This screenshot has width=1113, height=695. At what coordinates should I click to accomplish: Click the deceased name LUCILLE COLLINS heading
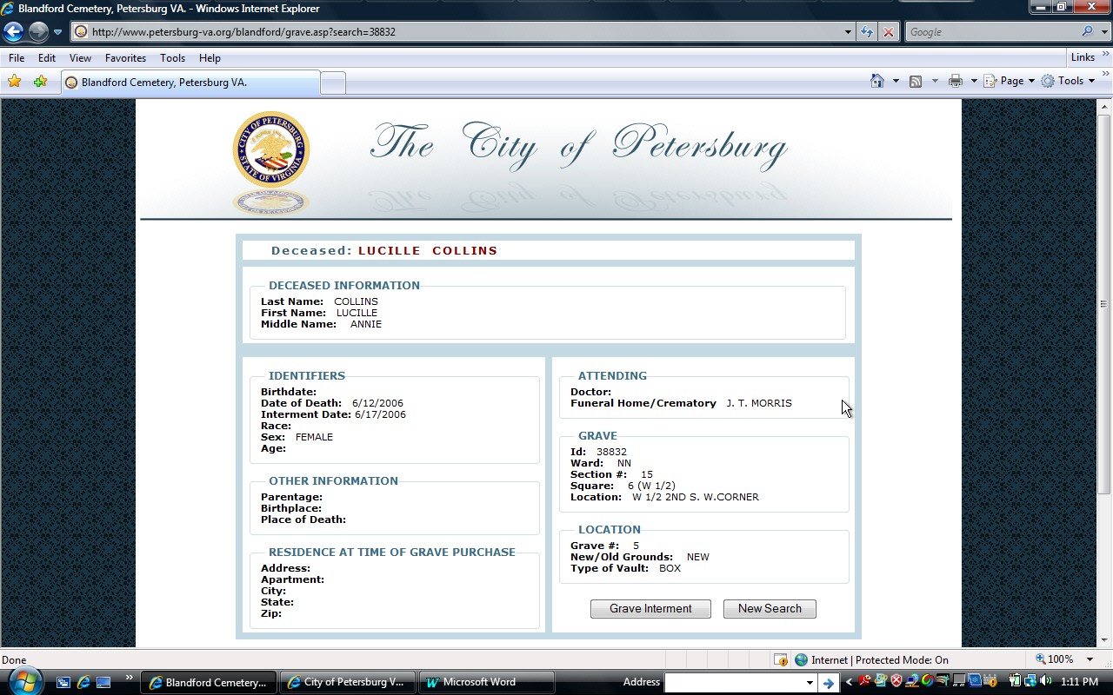(x=428, y=251)
